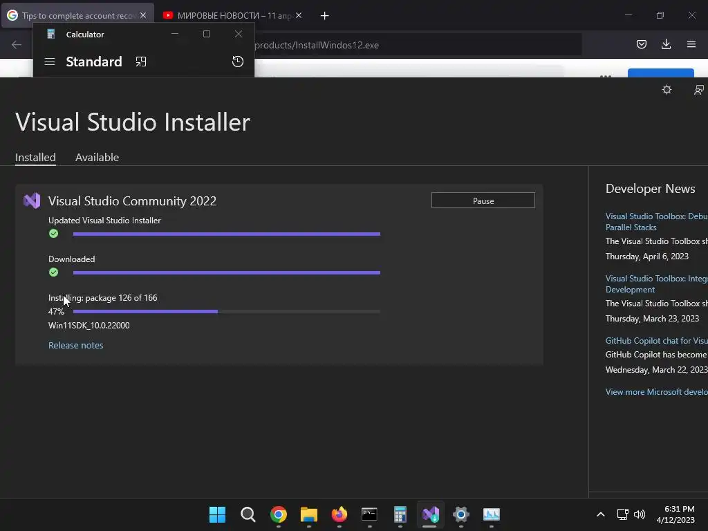Click the Developer News heading
Viewport: 708px width, 531px height.
[650, 189]
